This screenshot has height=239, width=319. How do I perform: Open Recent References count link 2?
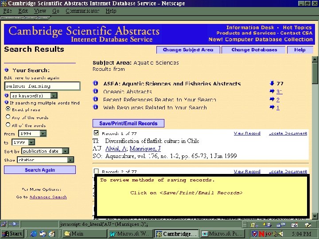[278, 100]
